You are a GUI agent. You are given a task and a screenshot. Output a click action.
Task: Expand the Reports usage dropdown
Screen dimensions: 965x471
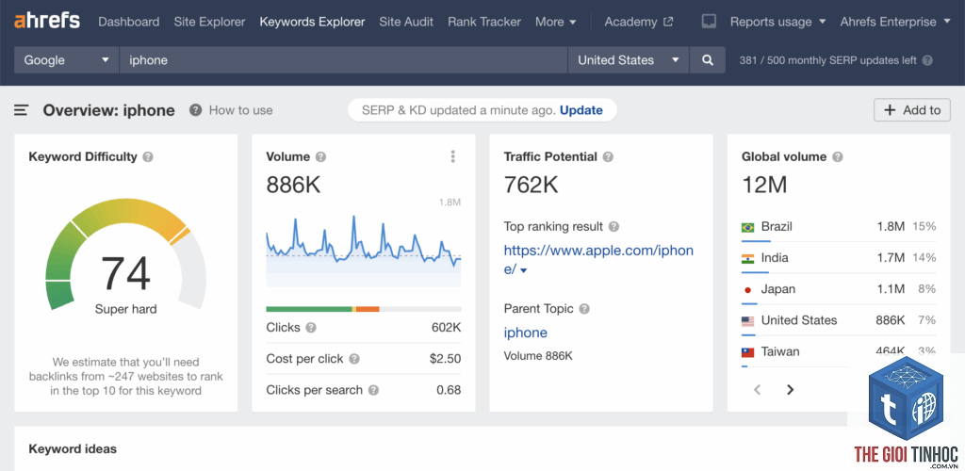pos(777,22)
